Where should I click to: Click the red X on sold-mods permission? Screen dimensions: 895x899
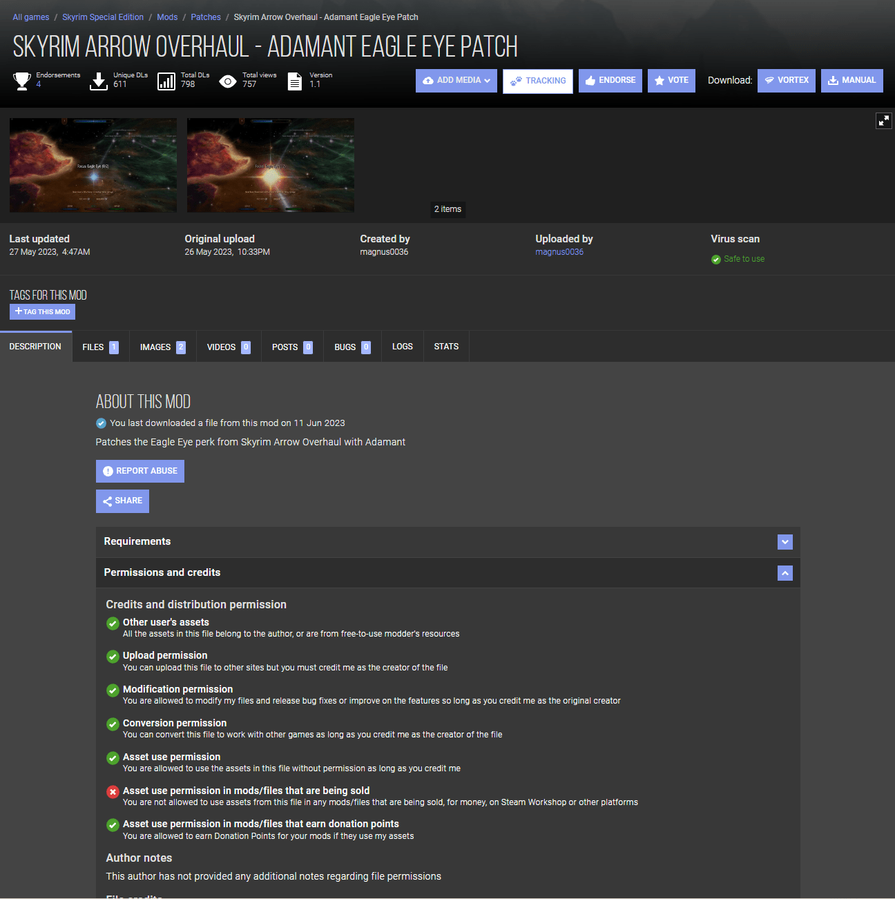113,792
